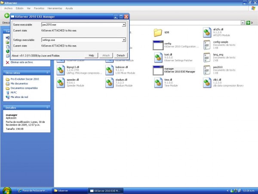Viewport: 258px width, 194px height.
Task: Click the green Back arrow in Explorer
Action: [x=7, y=16]
